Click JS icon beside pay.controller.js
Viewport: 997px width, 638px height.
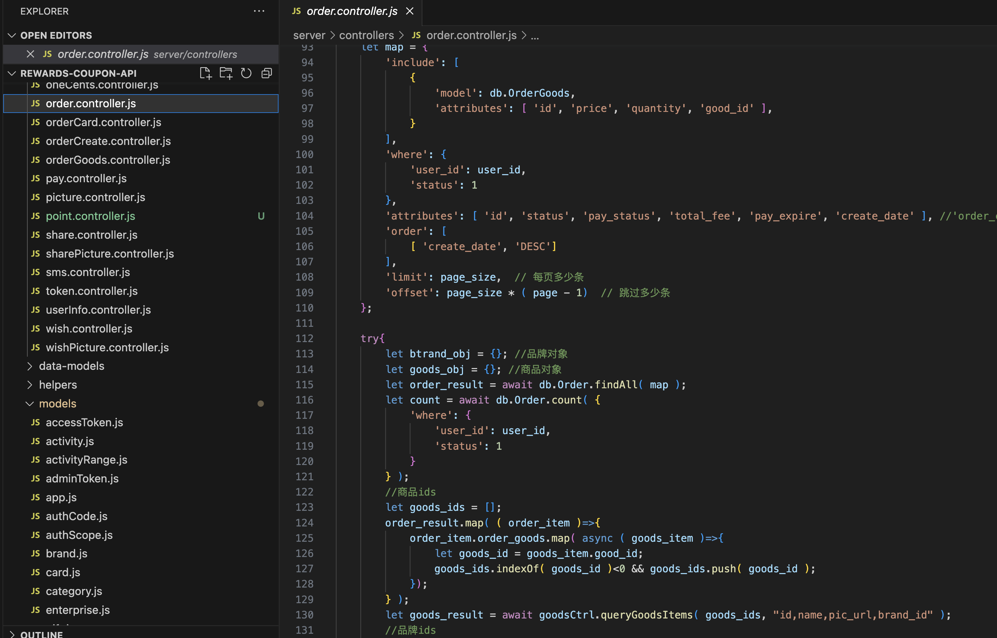pos(36,179)
